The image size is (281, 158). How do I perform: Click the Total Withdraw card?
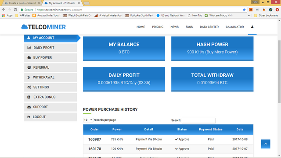click(x=213, y=79)
